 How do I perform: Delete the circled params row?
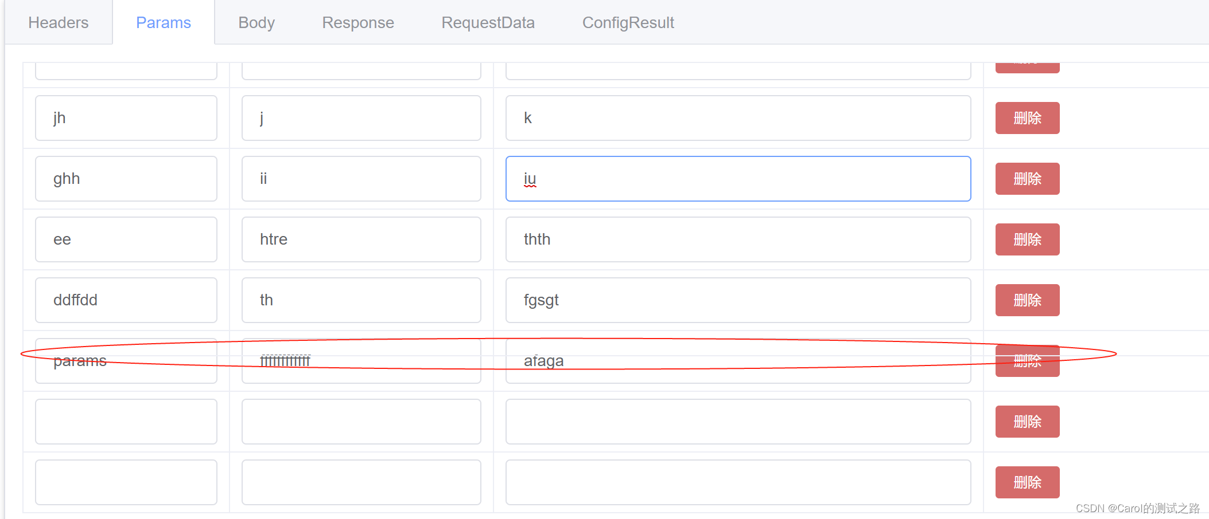[x=1027, y=361]
